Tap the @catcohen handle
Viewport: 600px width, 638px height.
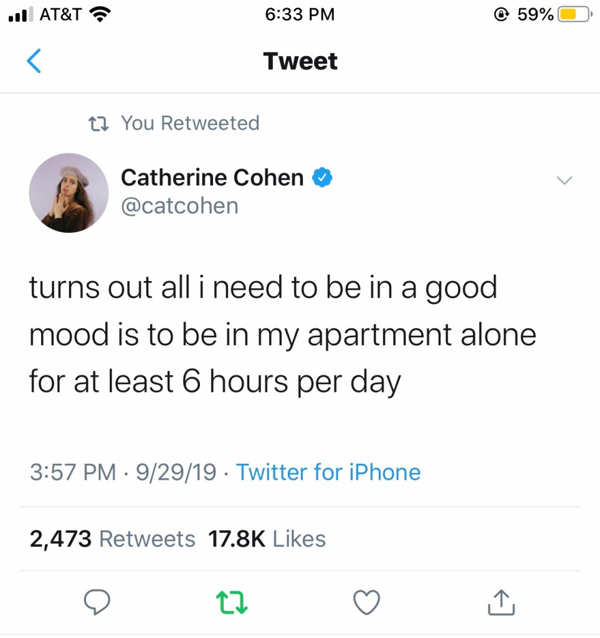(x=179, y=206)
